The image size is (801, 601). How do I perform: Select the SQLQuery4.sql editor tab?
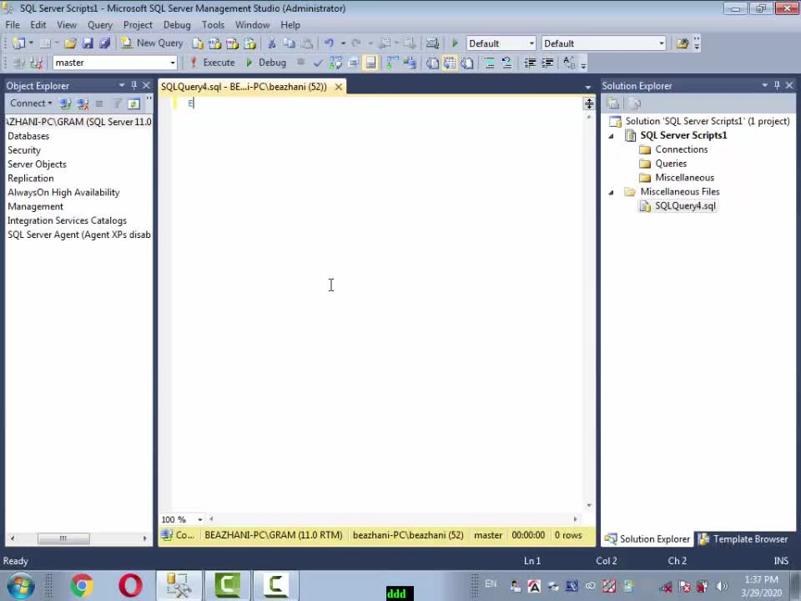(244, 87)
